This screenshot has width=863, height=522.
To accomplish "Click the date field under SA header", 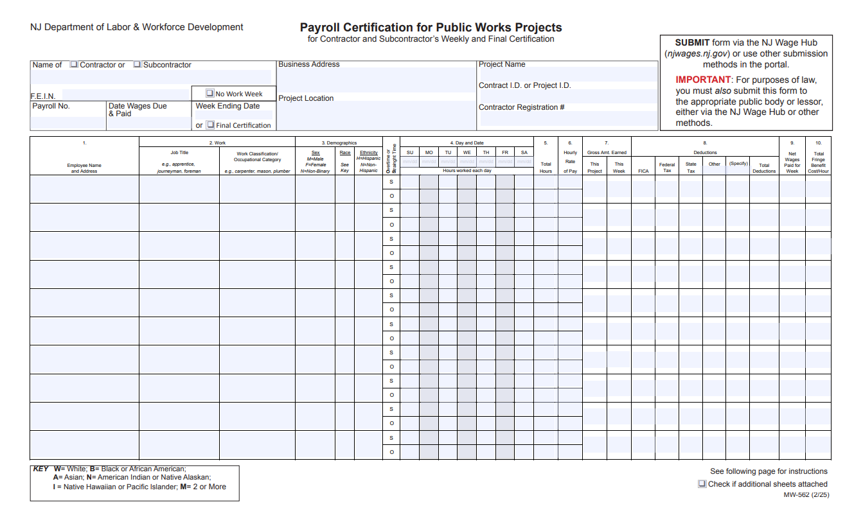I will pyautogui.click(x=524, y=162).
